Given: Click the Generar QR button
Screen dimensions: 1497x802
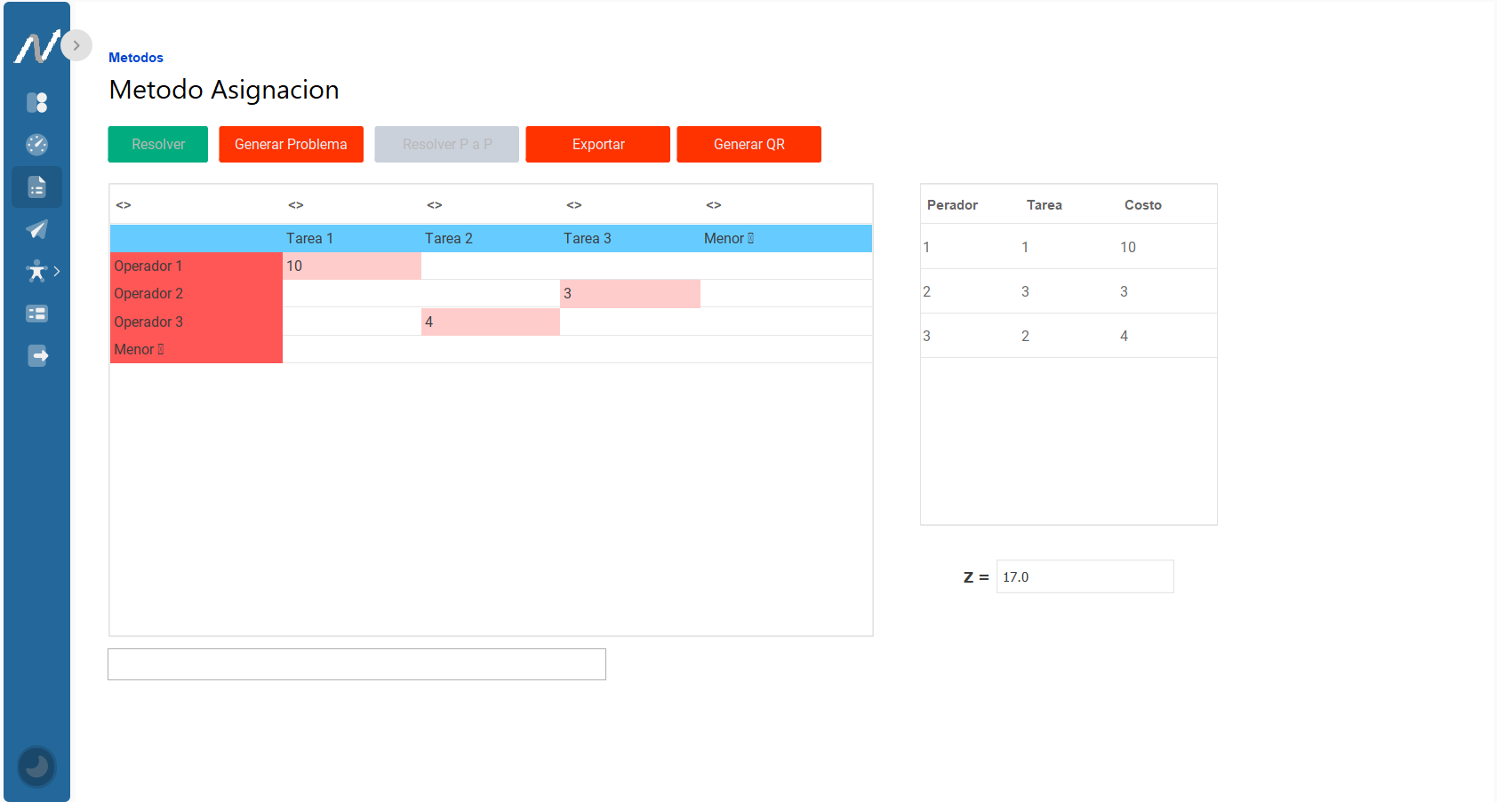Looking at the screenshot, I should (748, 145).
